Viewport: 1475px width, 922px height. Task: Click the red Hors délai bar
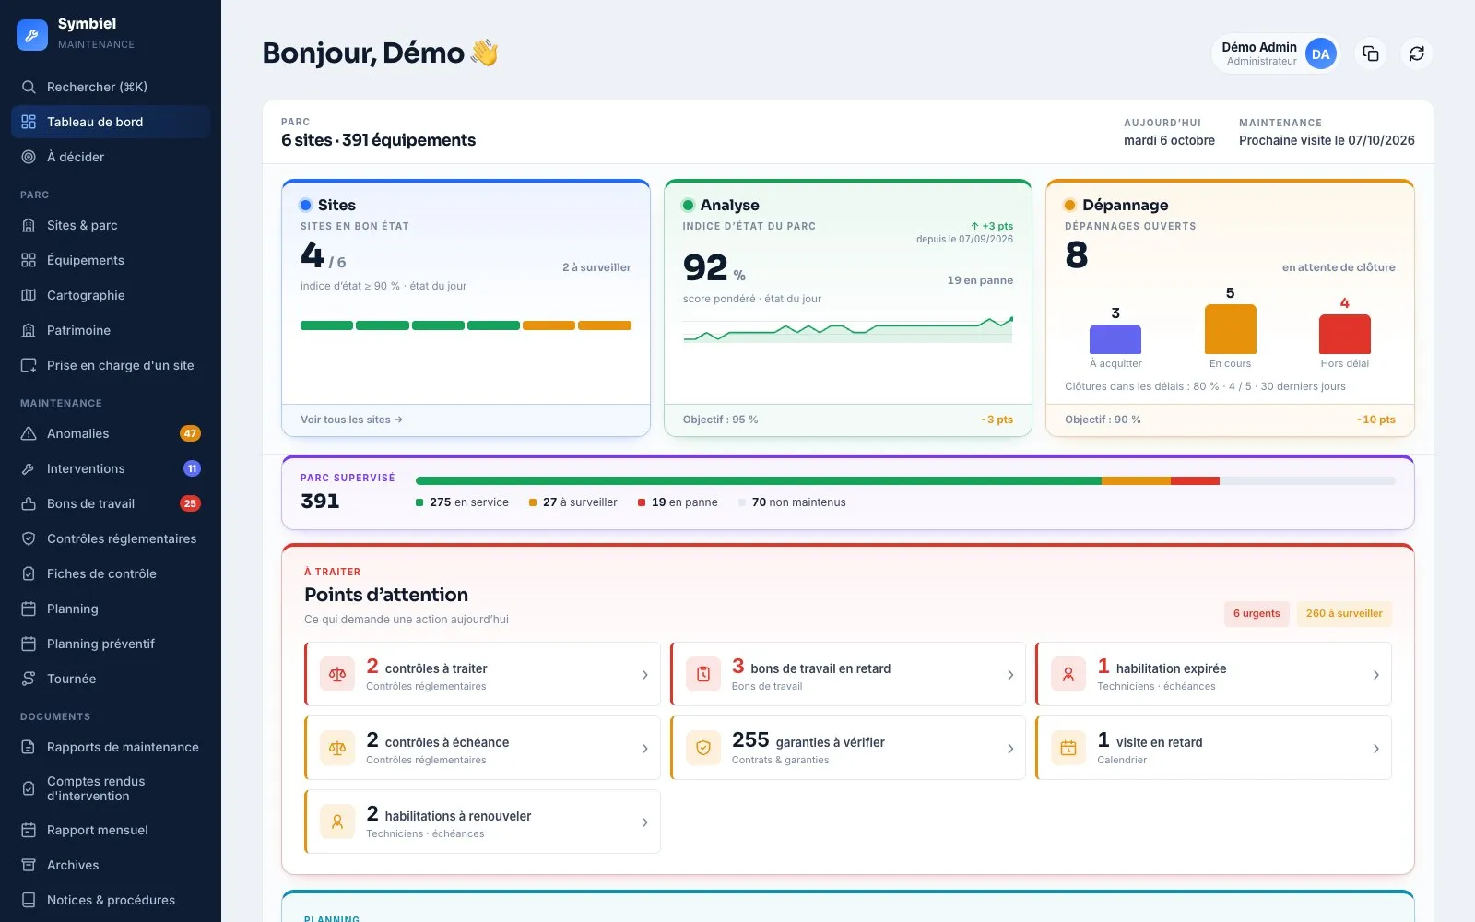coord(1344,335)
